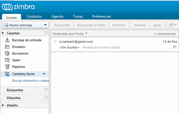Click the Borradores folder icon
Viewport: 179px width, 114px height.
click(x=7, y=53)
